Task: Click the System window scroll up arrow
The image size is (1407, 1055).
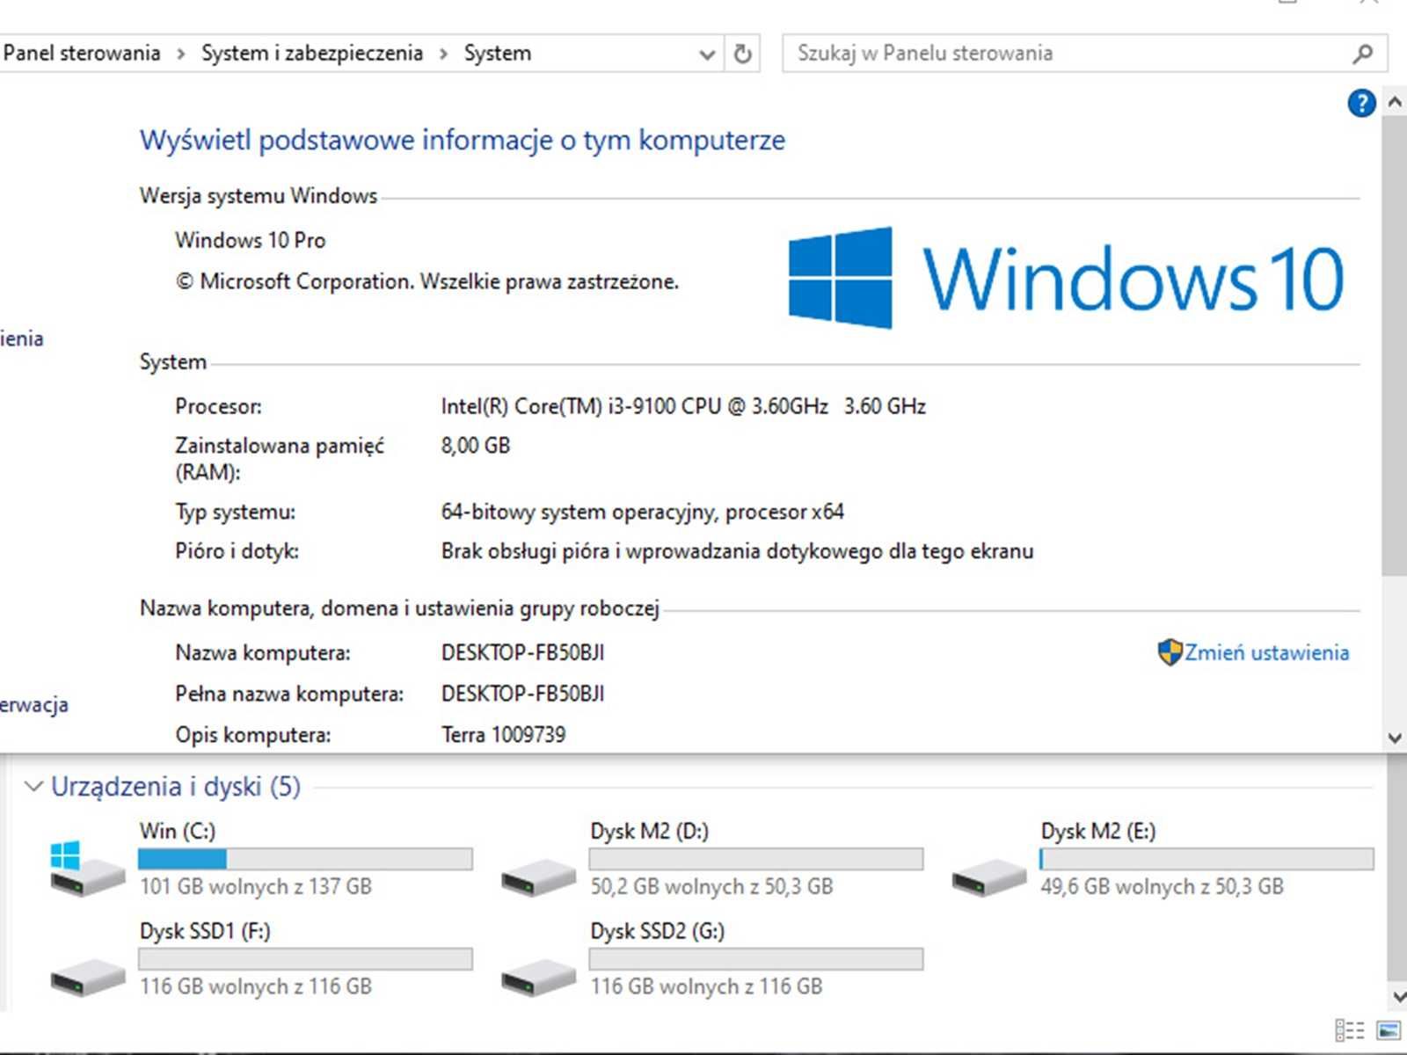Action: coord(1394,102)
